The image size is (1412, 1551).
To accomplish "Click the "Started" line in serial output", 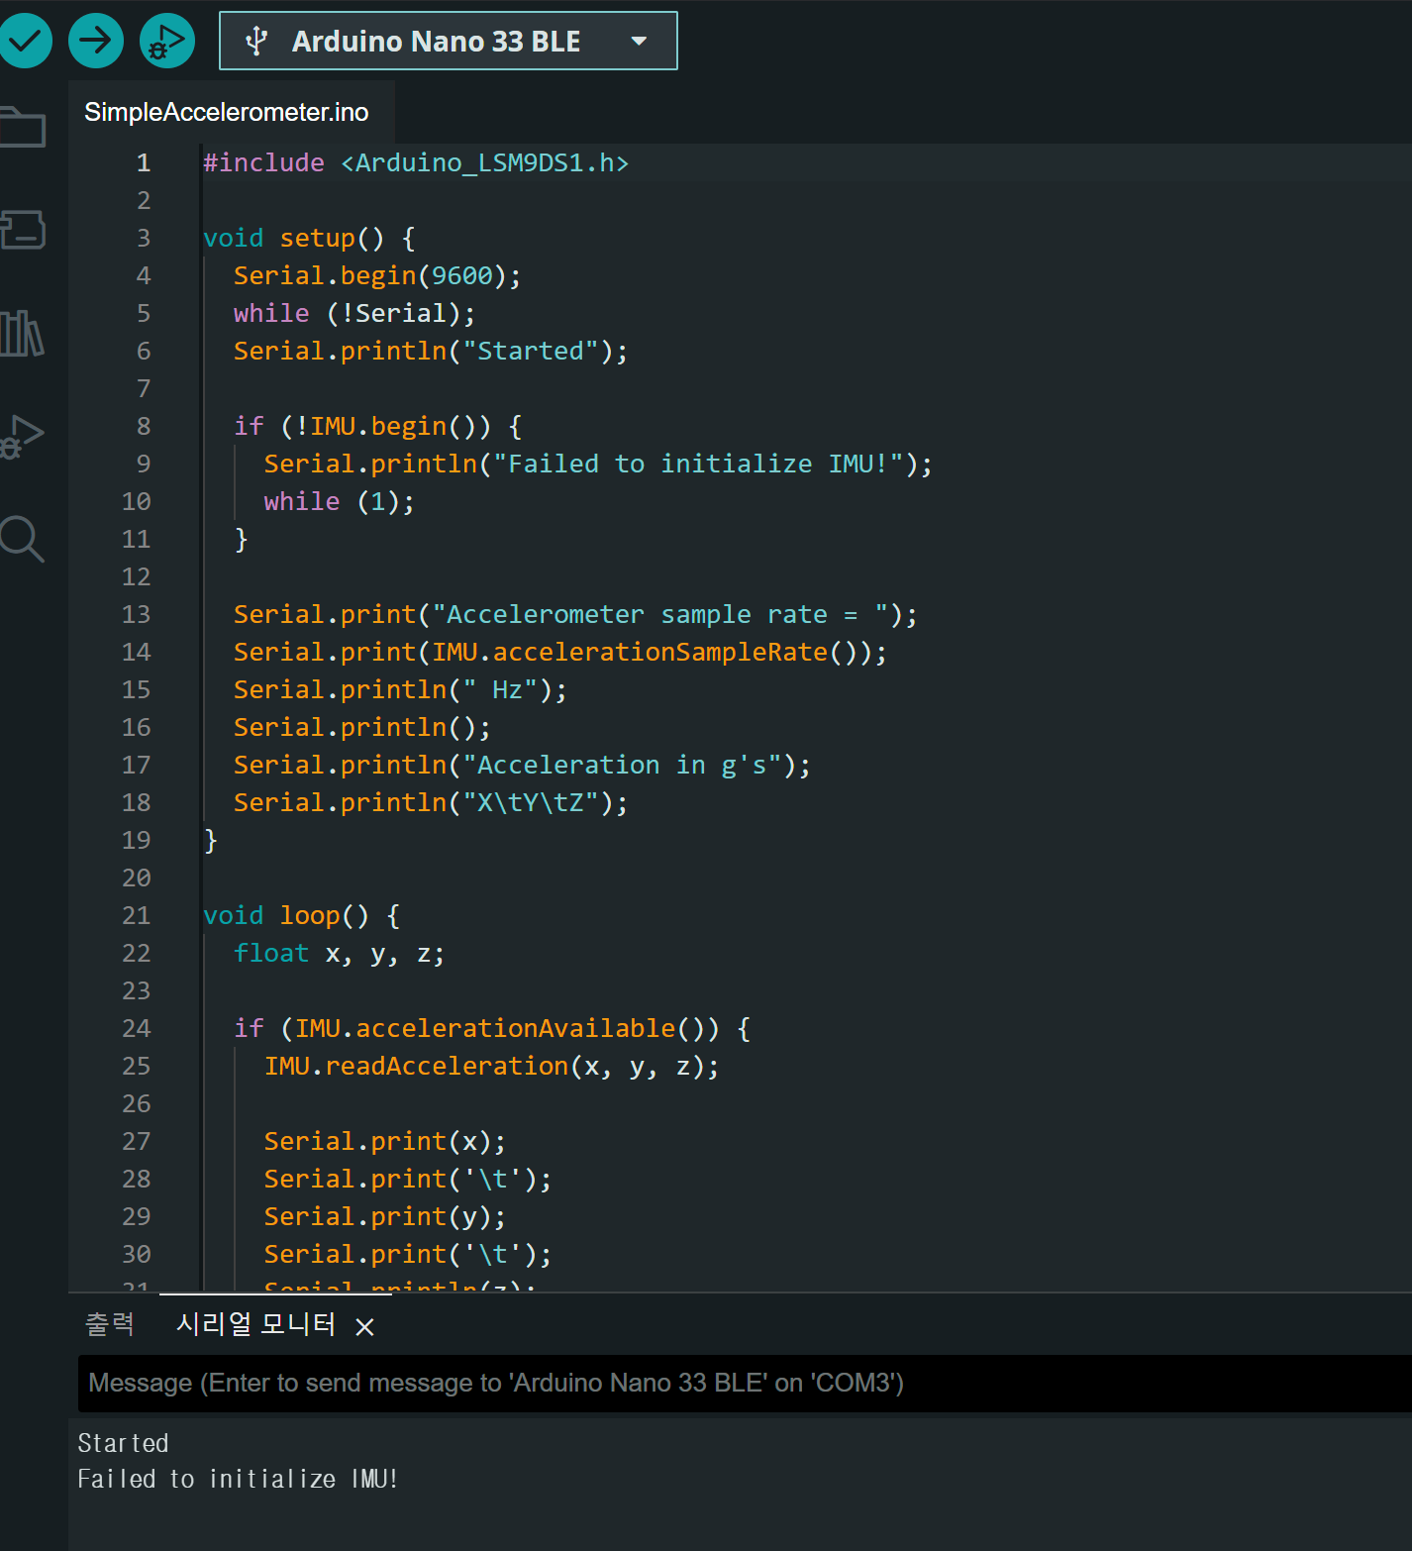I will (x=123, y=1443).
